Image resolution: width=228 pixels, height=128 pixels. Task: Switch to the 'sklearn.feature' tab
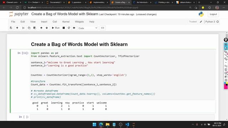[x=186, y=2]
